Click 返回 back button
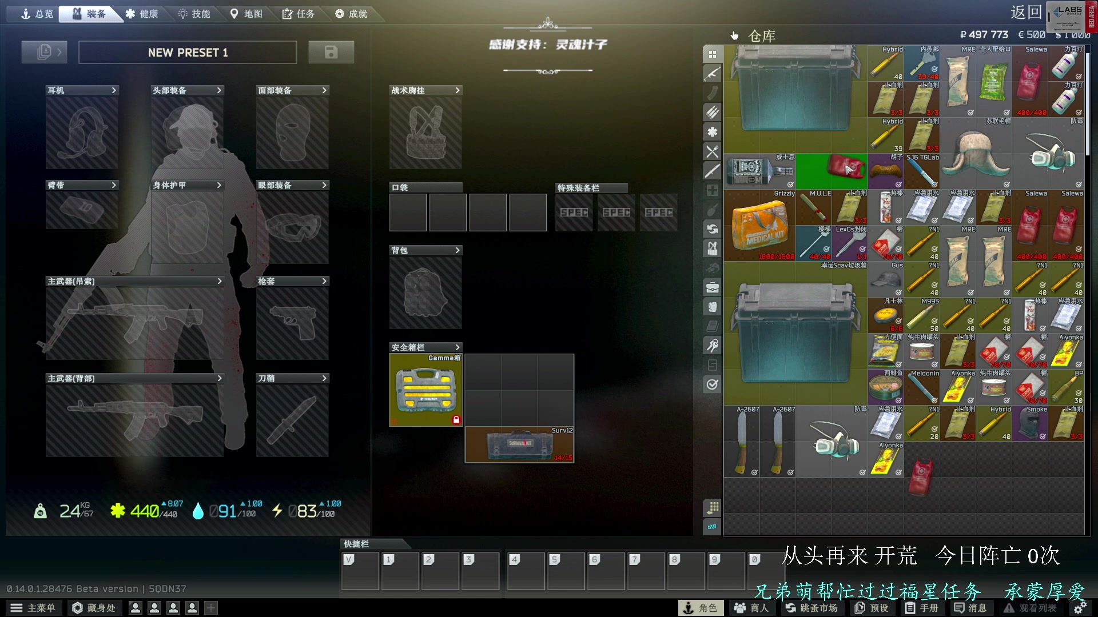The height and width of the screenshot is (617, 1098). pos(1026,13)
